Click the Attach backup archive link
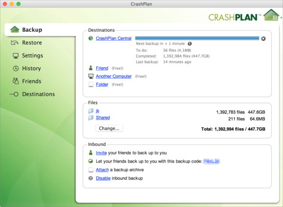Screen dimensions: 283x207 tap(102, 170)
